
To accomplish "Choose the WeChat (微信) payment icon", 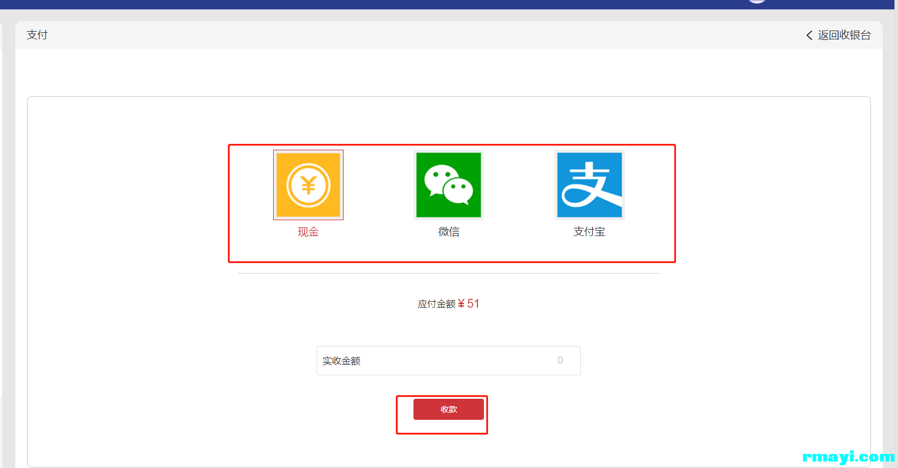I will coord(449,185).
